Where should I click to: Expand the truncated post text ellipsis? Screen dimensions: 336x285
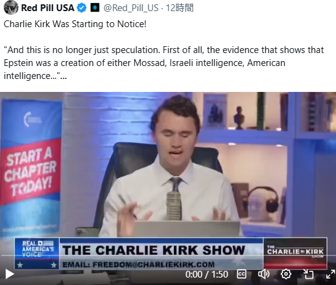click(x=64, y=76)
